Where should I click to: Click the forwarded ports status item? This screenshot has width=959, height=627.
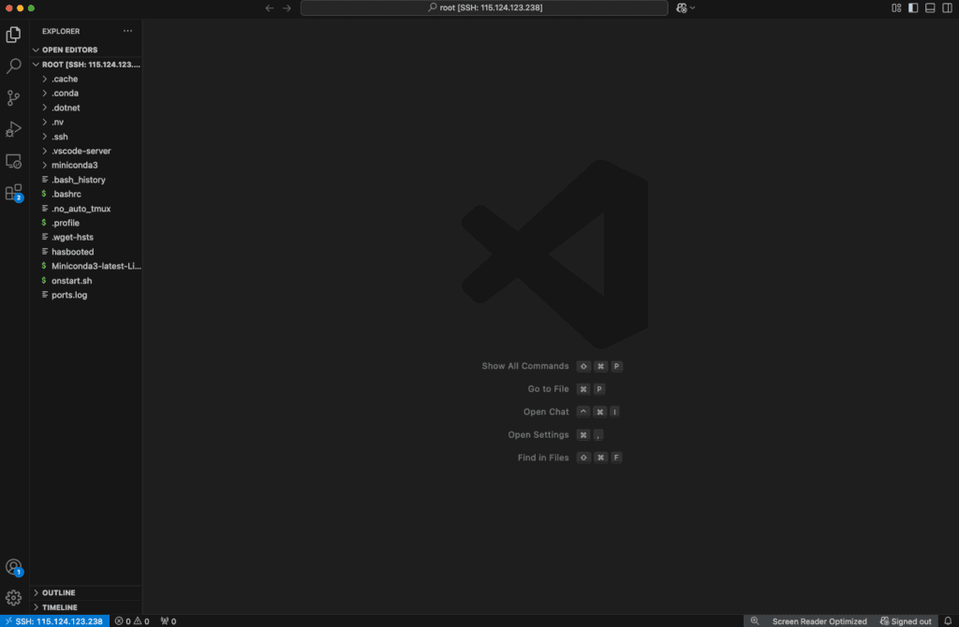tap(169, 620)
